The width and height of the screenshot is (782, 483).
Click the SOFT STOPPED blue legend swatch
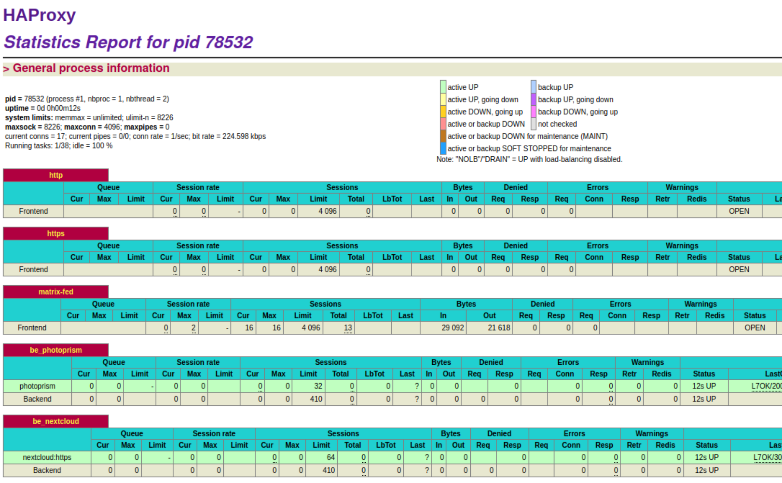(x=443, y=148)
